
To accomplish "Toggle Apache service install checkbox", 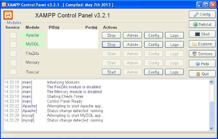I will coord(13,35).
